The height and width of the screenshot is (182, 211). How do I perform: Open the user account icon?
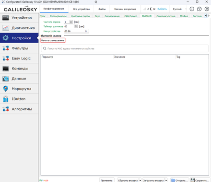click(x=207, y=9)
